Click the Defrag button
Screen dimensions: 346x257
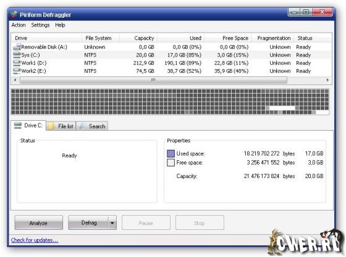tap(88, 223)
